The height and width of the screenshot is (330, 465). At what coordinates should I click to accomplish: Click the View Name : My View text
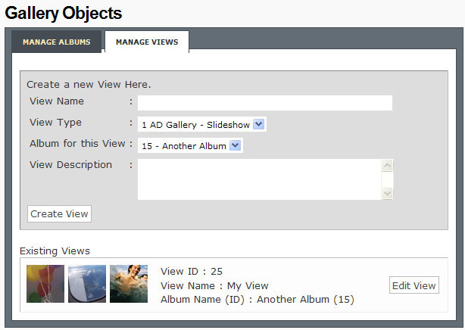coord(214,285)
